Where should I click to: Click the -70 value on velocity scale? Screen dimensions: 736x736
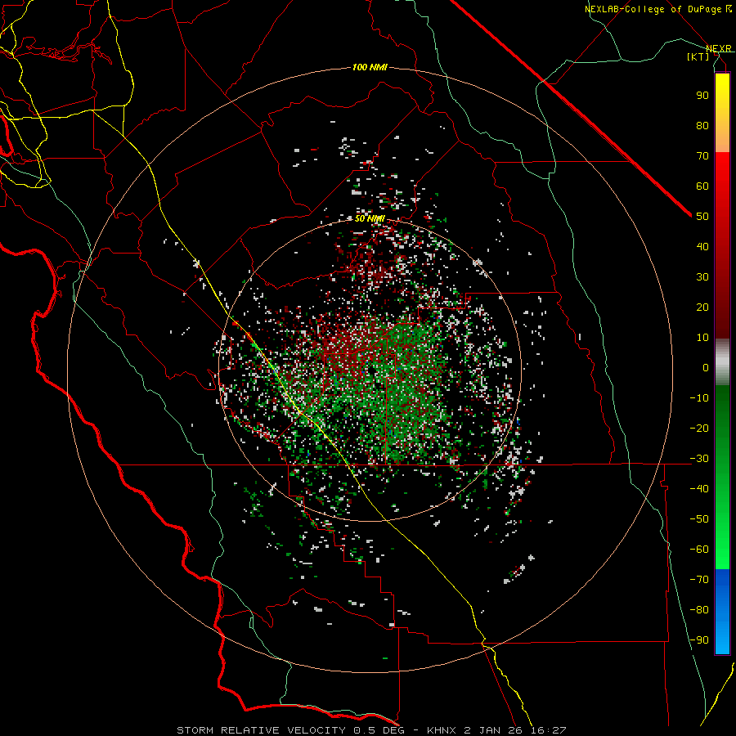click(699, 580)
